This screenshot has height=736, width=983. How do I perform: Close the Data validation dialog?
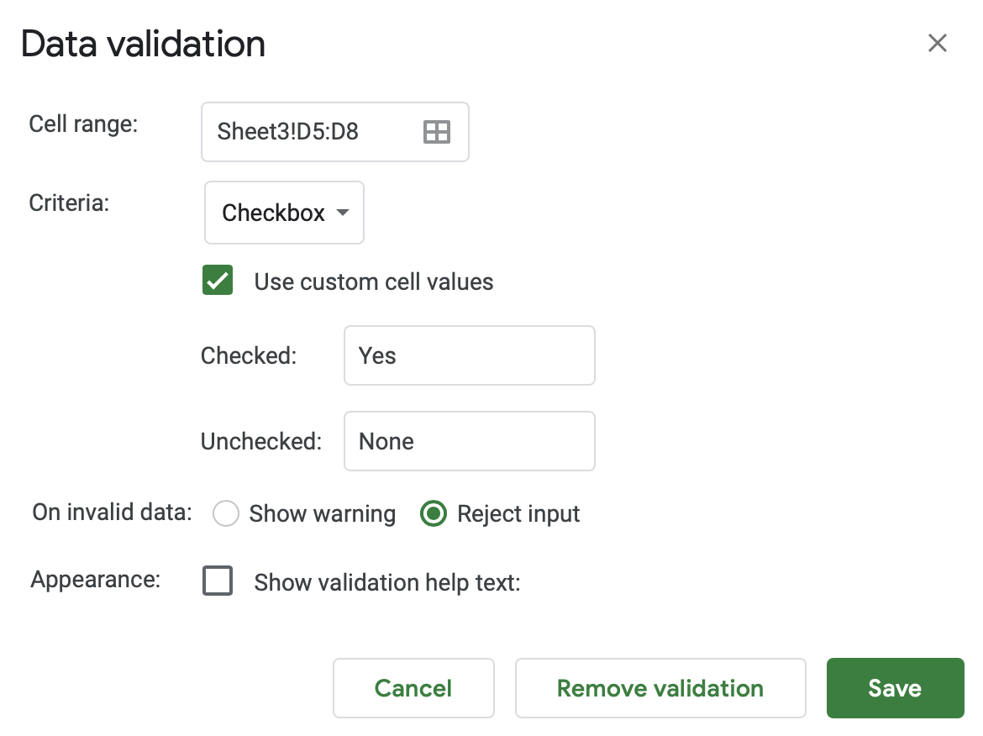click(937, 43)
